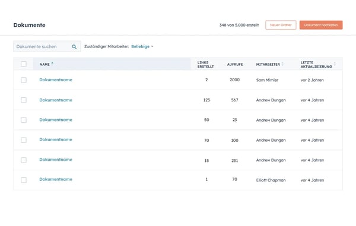The height and width of the screenshot is (226, 356).
Task: Check the row with 70 links erstellt
Action: point(24,140)
